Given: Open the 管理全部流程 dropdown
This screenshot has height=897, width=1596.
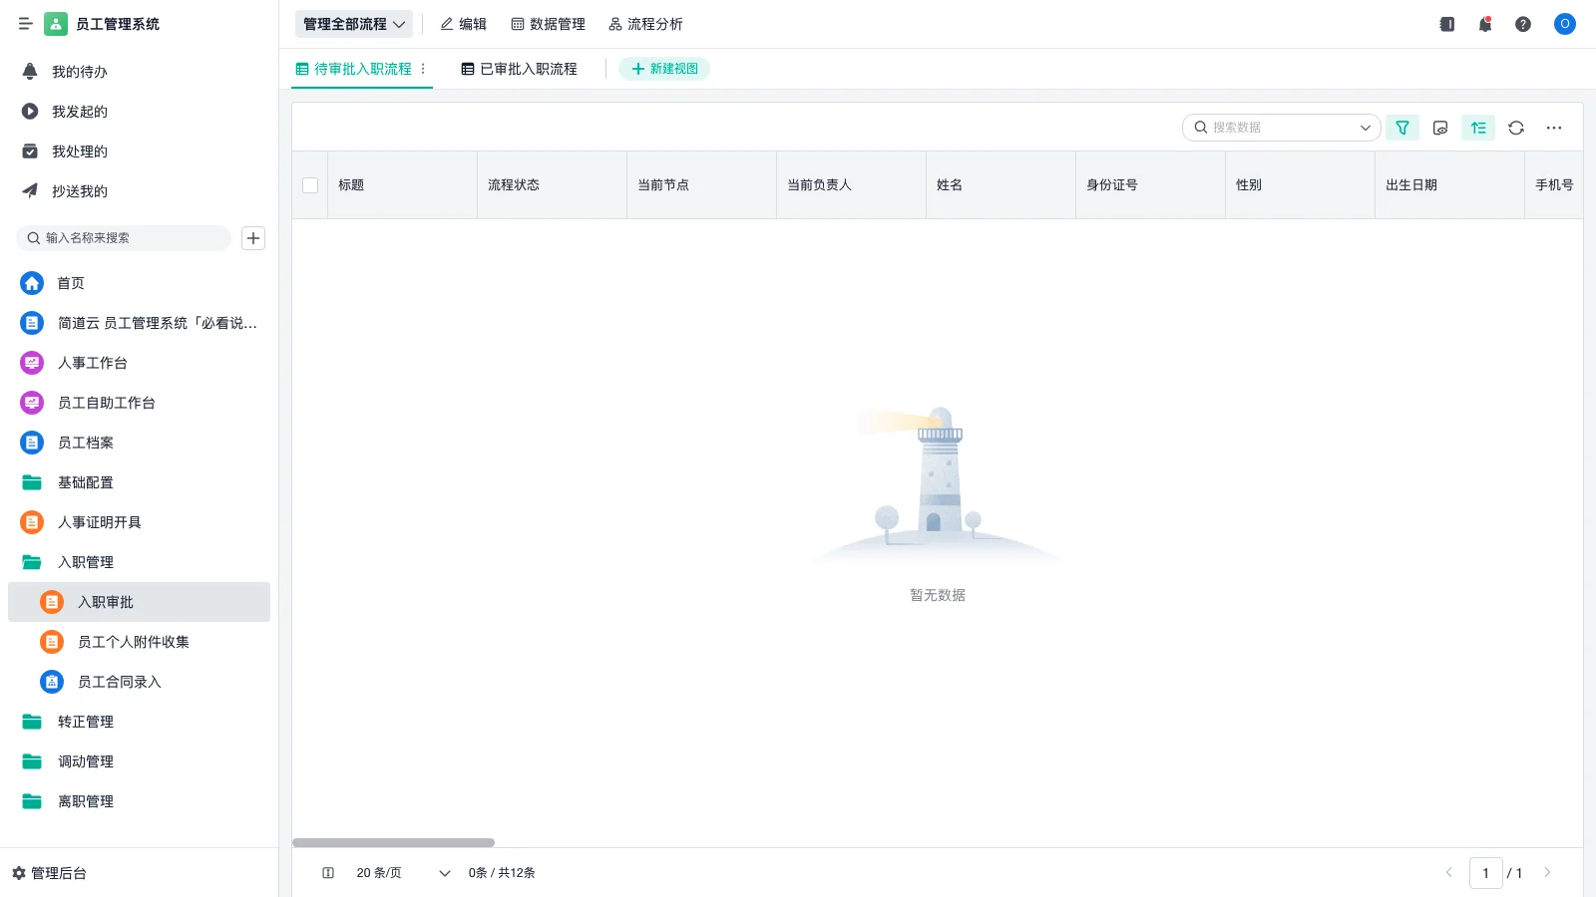Looking at the screenshot, I should pyautogui.click(x=354, y=24).
